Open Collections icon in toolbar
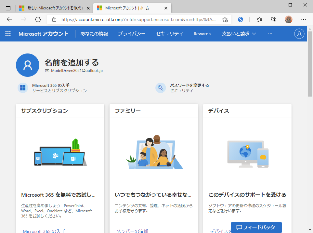313x233 pixels. coord(274,19)
